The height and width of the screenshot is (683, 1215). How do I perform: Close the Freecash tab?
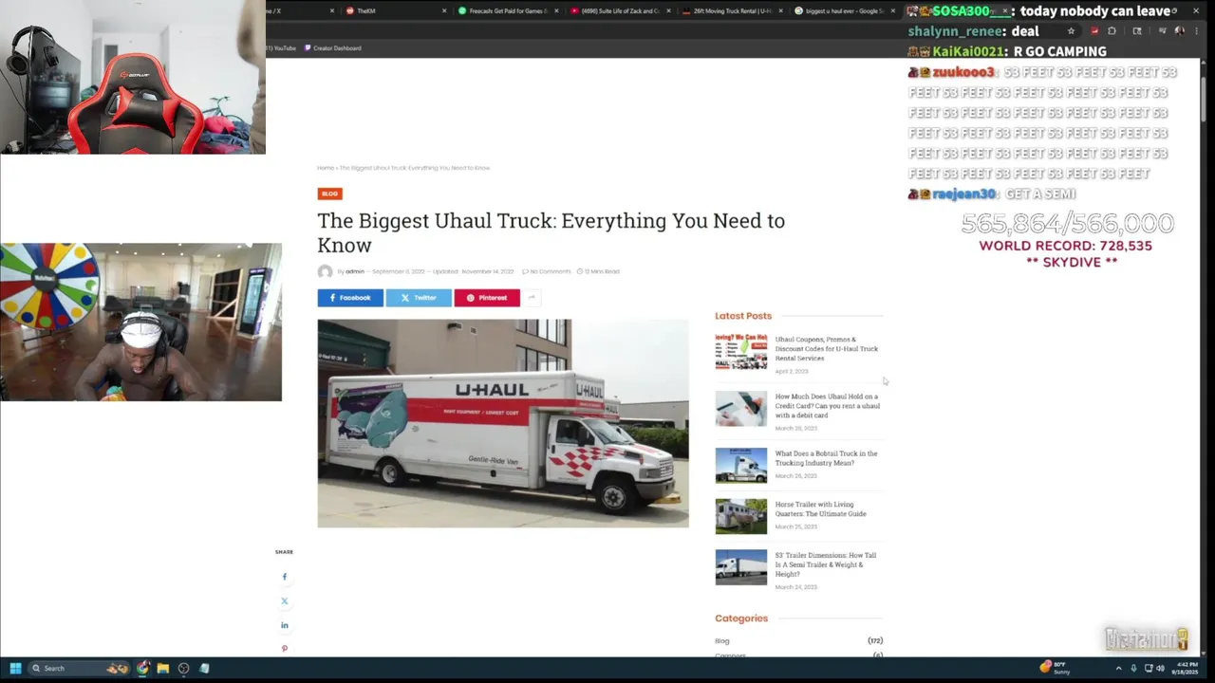tap(556, 11)
